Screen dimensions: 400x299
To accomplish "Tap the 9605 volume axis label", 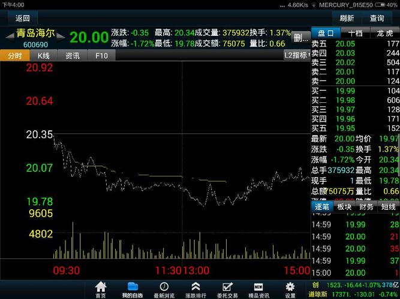I will 41,213.
